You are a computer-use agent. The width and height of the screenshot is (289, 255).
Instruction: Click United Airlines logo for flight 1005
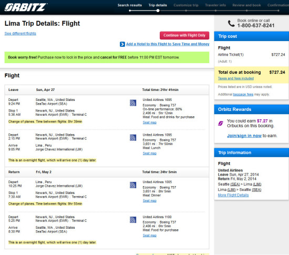point(133,185)
